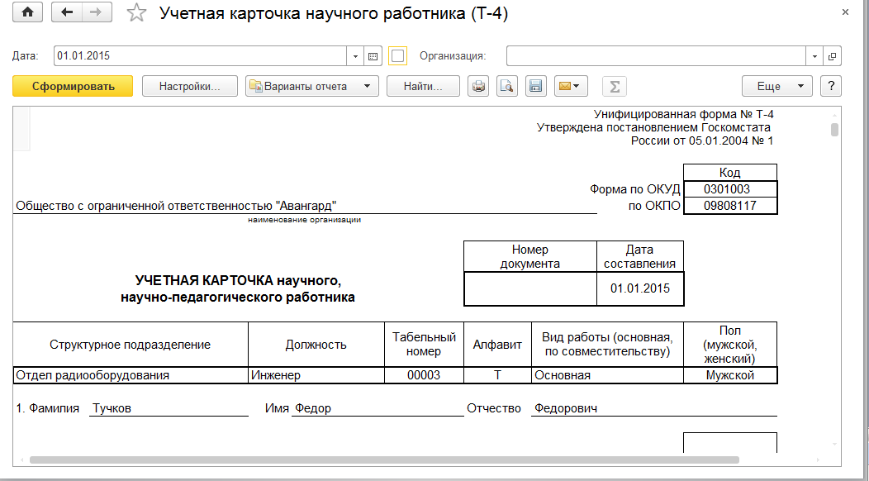
Task: Click the alphabet cell Т
Action: [497, 375]
